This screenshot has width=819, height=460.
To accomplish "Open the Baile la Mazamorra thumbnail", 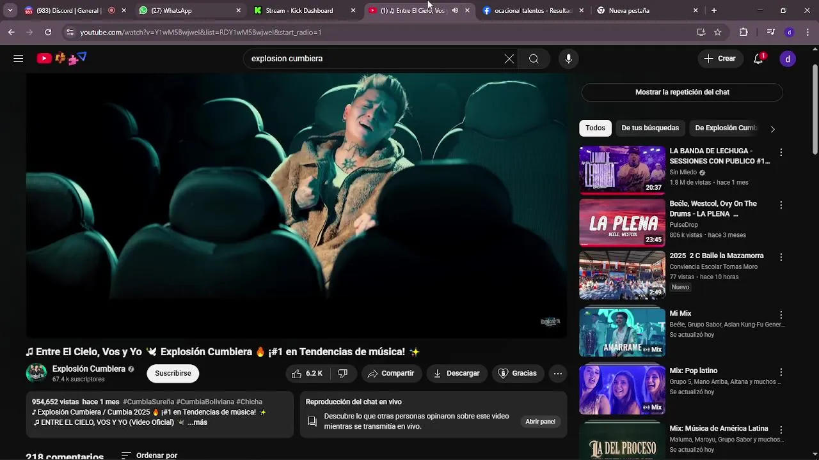I will 622,275.
